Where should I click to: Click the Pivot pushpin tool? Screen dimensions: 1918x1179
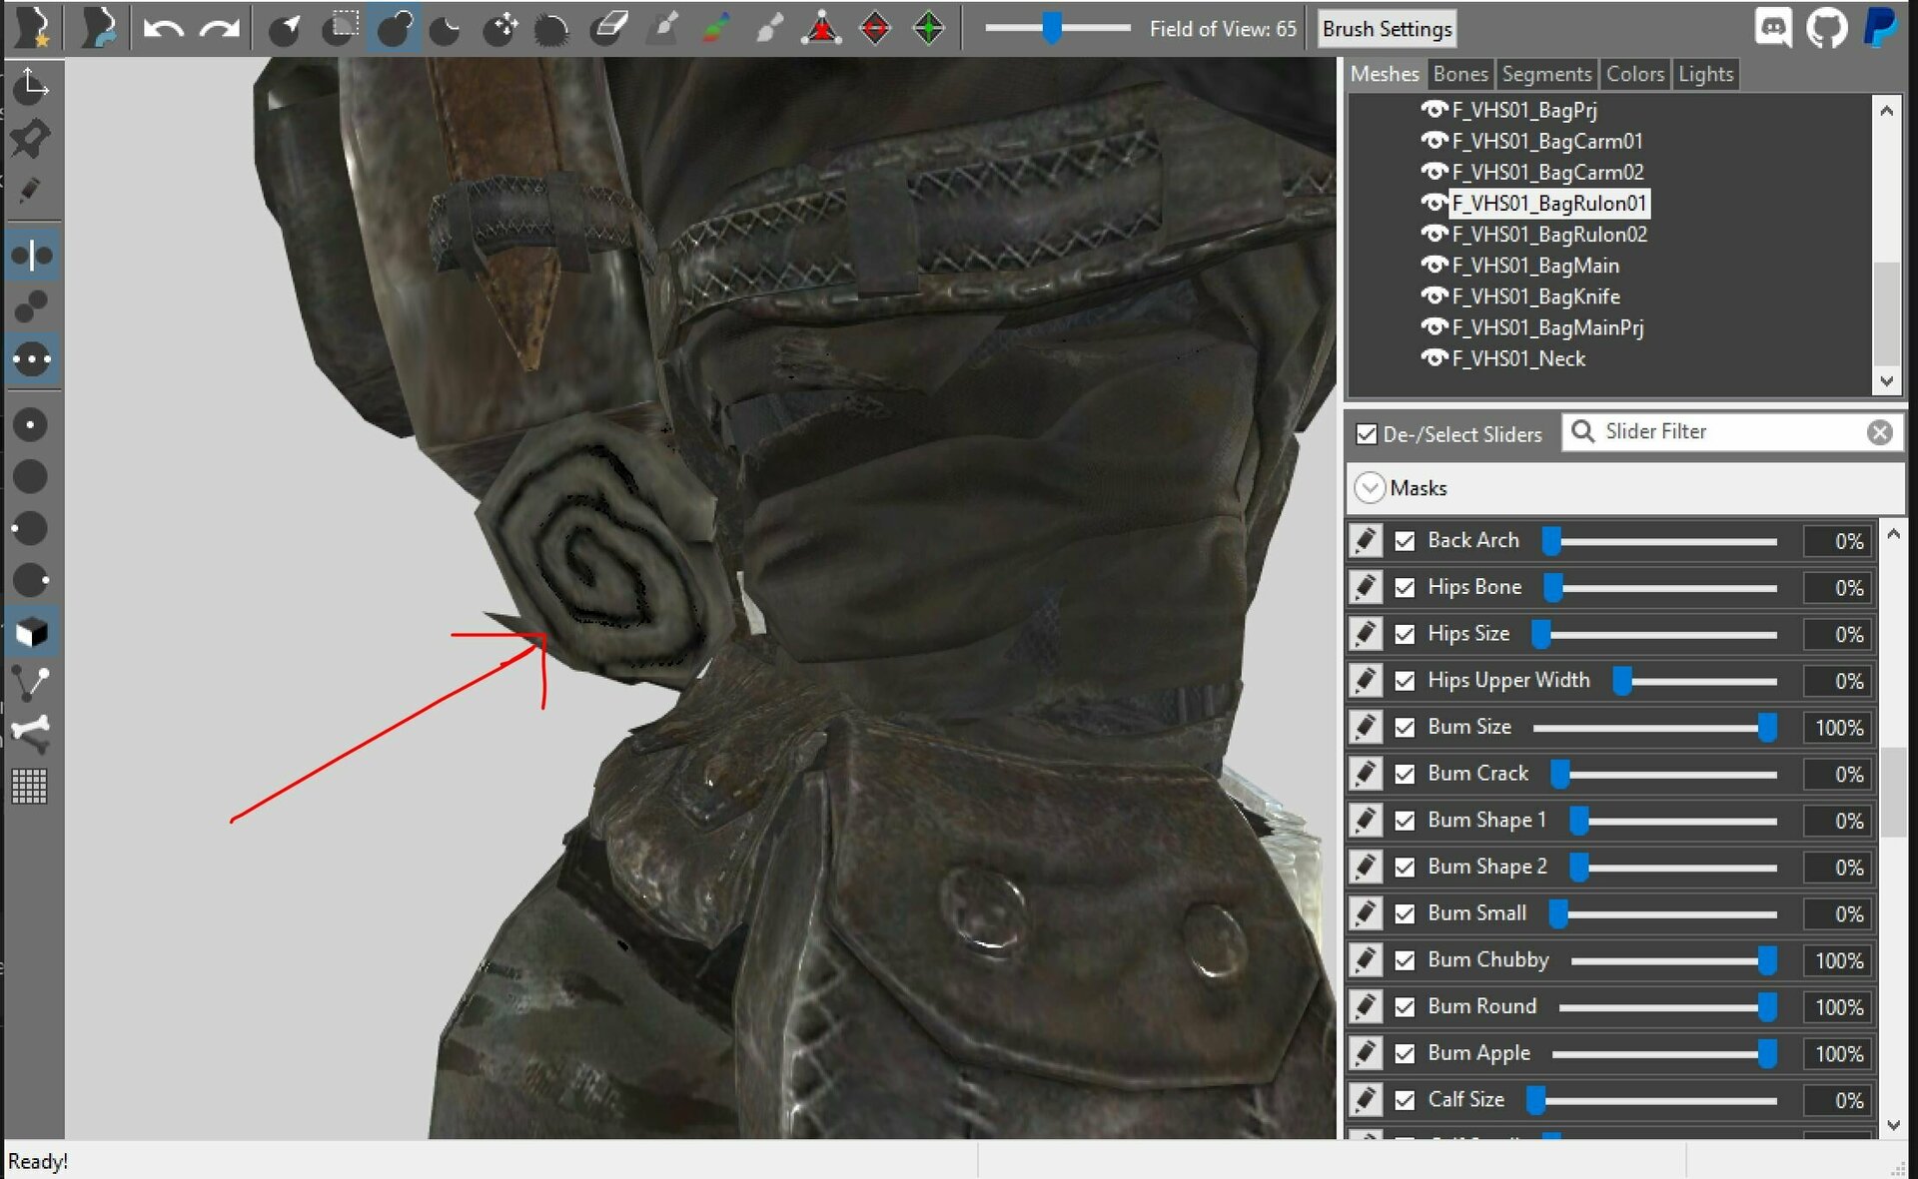pos(30,139)
